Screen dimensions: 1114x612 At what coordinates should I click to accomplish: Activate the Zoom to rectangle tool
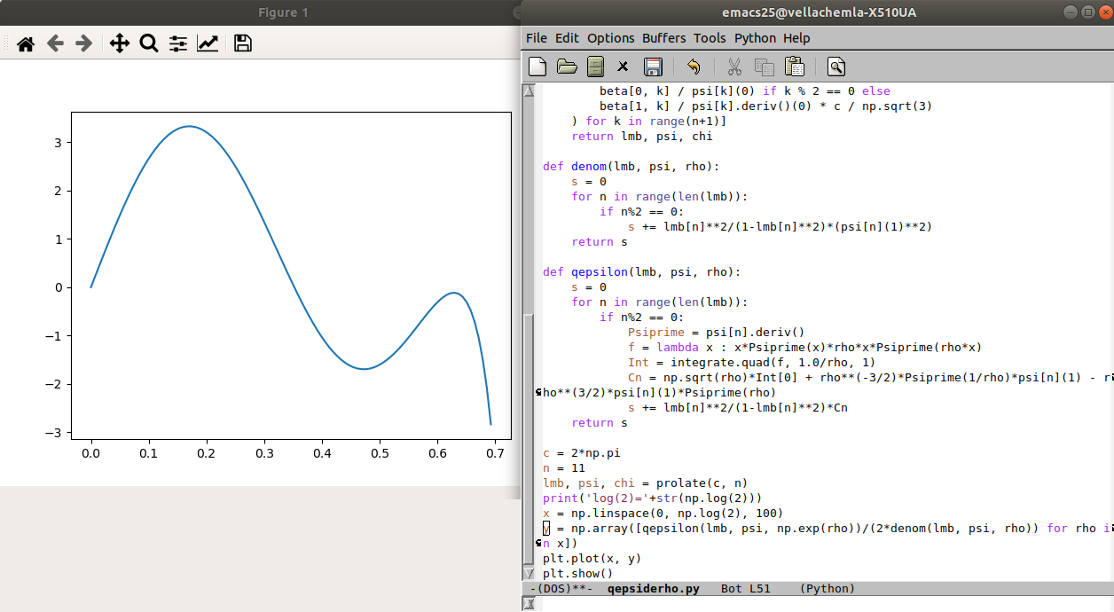tap(148, 43)
